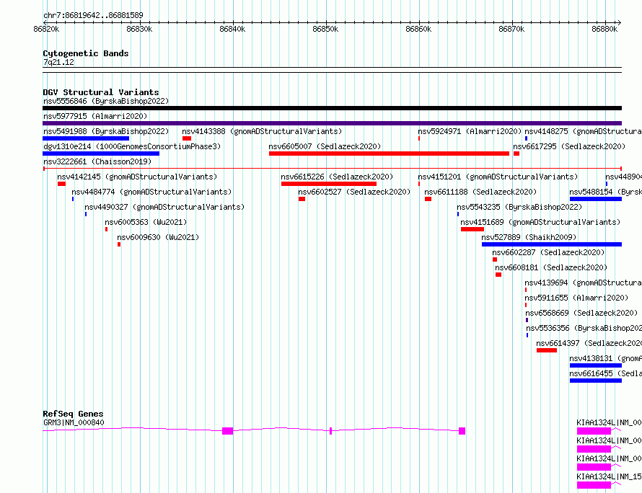Click the nsv527889 blue variant bar
Viewport: 642px width, 493px height.
552,244
